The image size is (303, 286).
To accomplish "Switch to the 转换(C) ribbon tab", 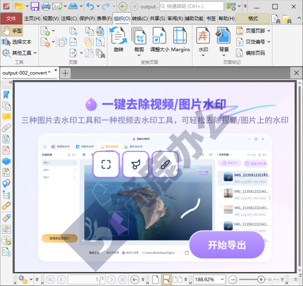I will click(x=140, y=19).
